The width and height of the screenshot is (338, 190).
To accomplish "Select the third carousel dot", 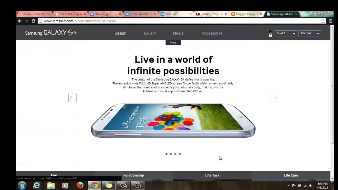I will (x=175, y=154).
